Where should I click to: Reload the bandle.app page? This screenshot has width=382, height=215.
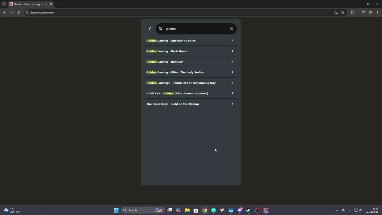coord(19,13)
